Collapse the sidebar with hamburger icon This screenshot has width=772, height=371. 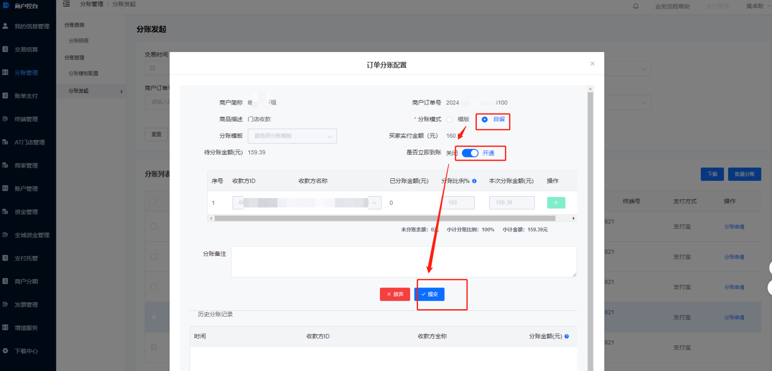point(67,4)
